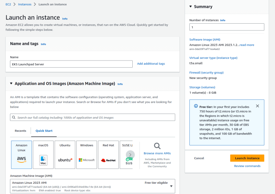Pick the Ubuntu image tile
This screenshot has height=194, width=275.
coord(65,155)
